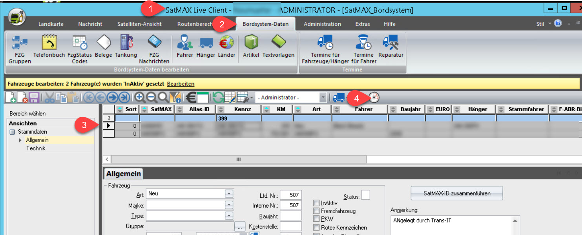The width and height of the screenshot is (582, 235).
Task: Sort by the Kennz column header
Action: point(239,109)
